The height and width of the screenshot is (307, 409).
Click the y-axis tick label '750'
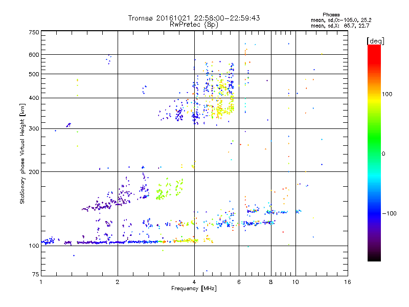(34, 32)
